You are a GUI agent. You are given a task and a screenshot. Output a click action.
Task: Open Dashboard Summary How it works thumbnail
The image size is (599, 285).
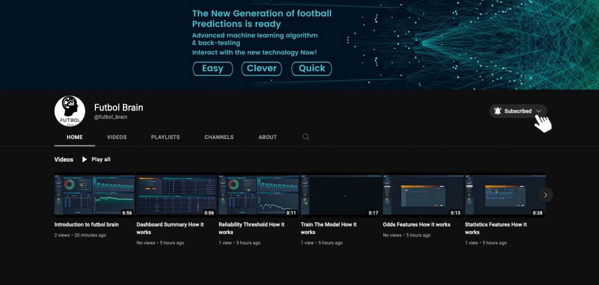coord(177,194)
